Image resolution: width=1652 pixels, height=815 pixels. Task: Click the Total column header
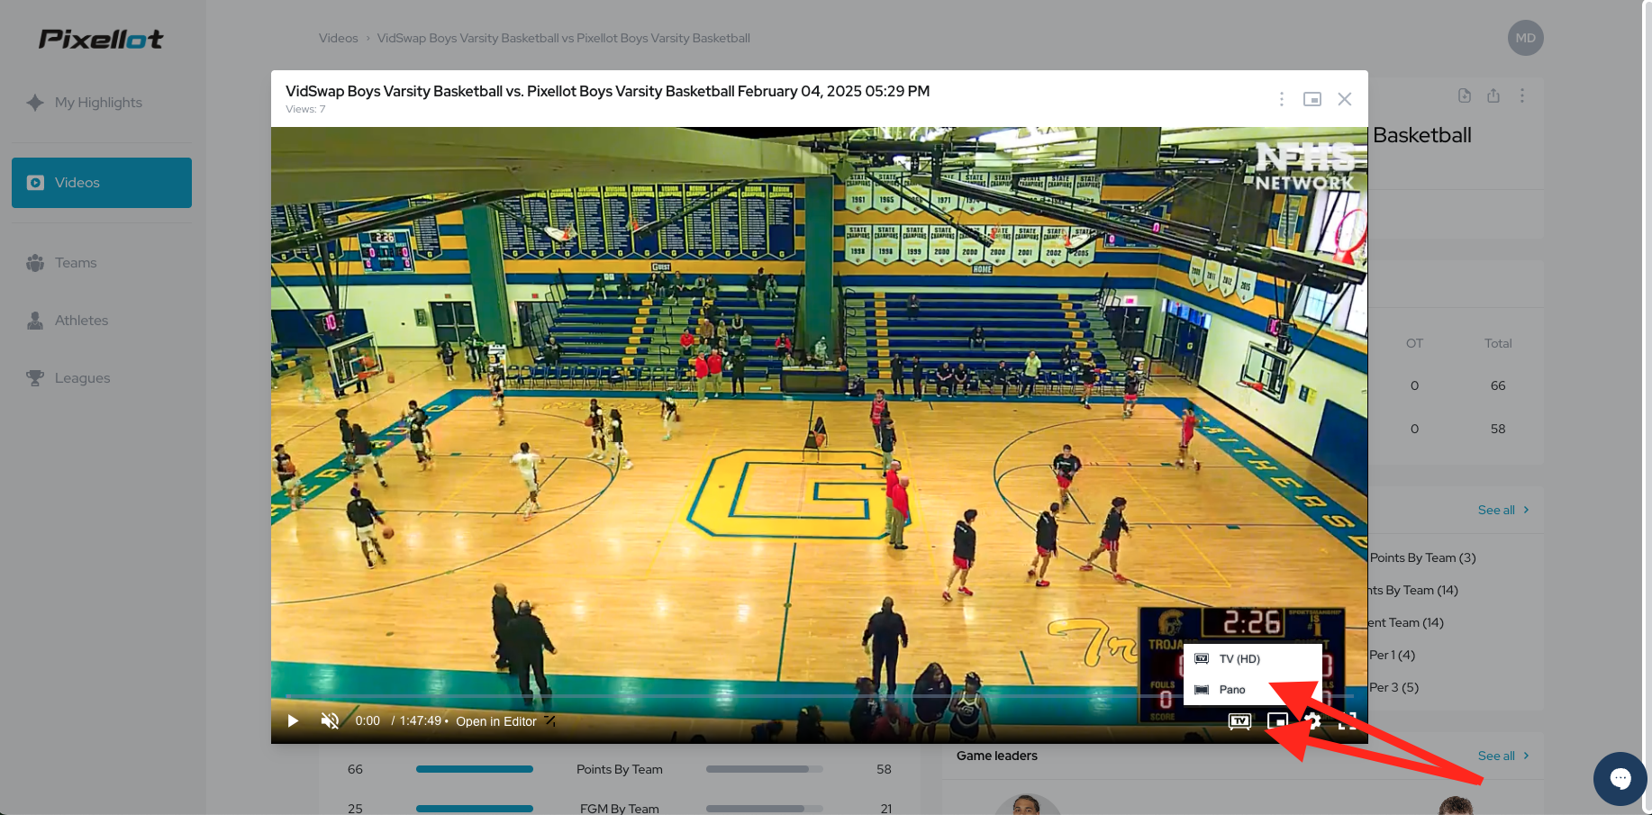1498,343
